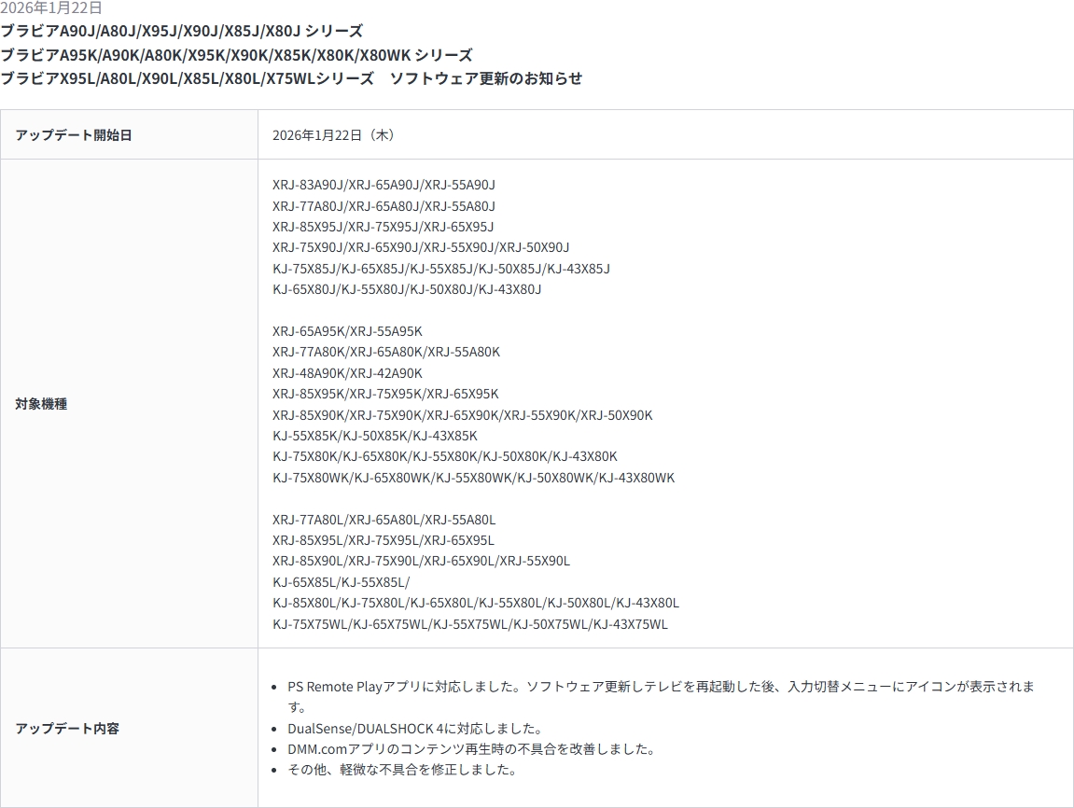Screen dimensions: 1074x808
Task: Click the model line starting with XRJ-77A80L
Action: 384,520
